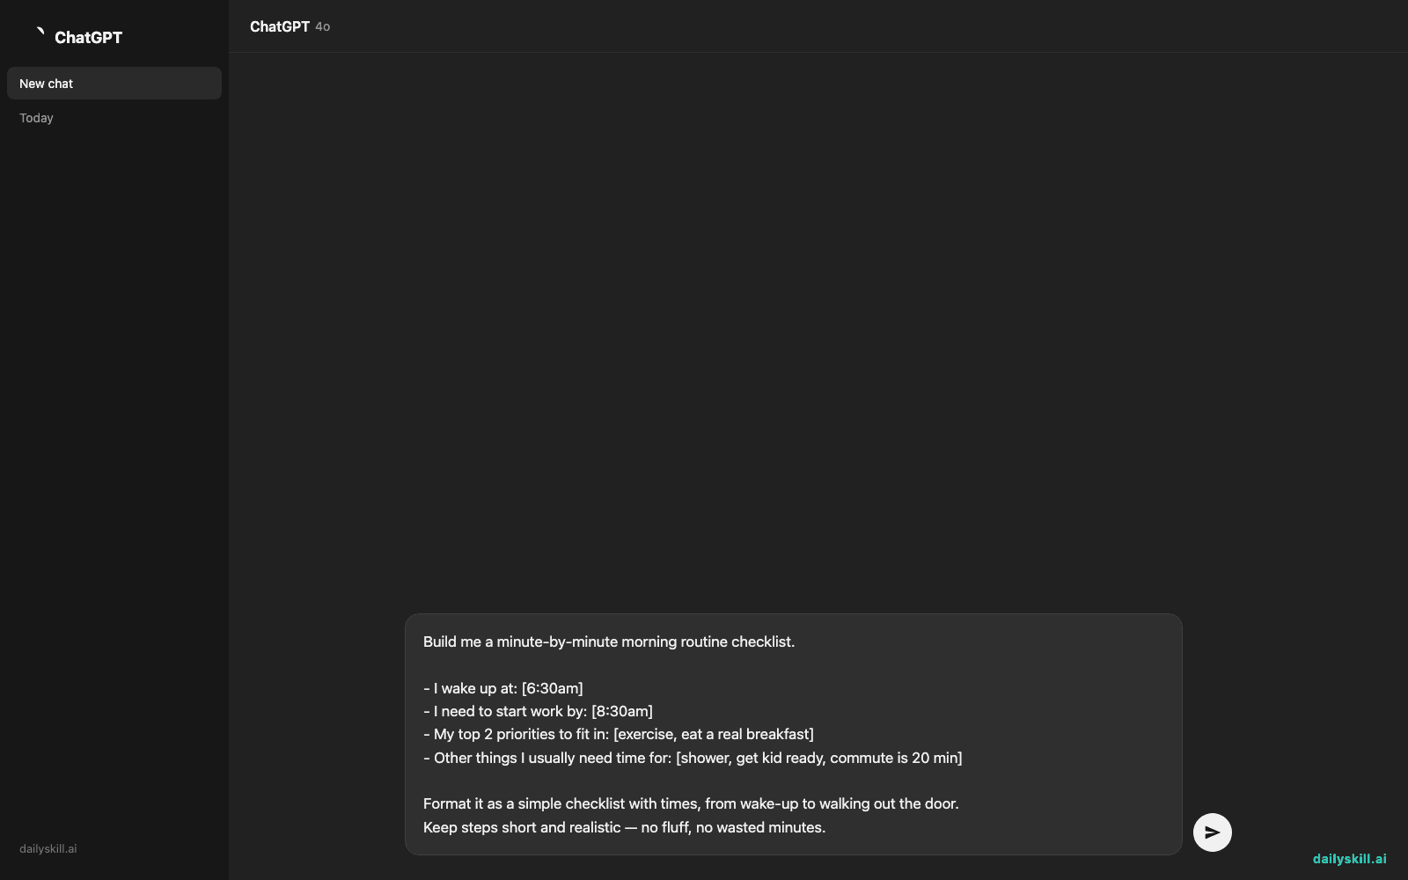Click the line starting 'Other things I usually'
The image size is (1408, 880).
point(693,758)
